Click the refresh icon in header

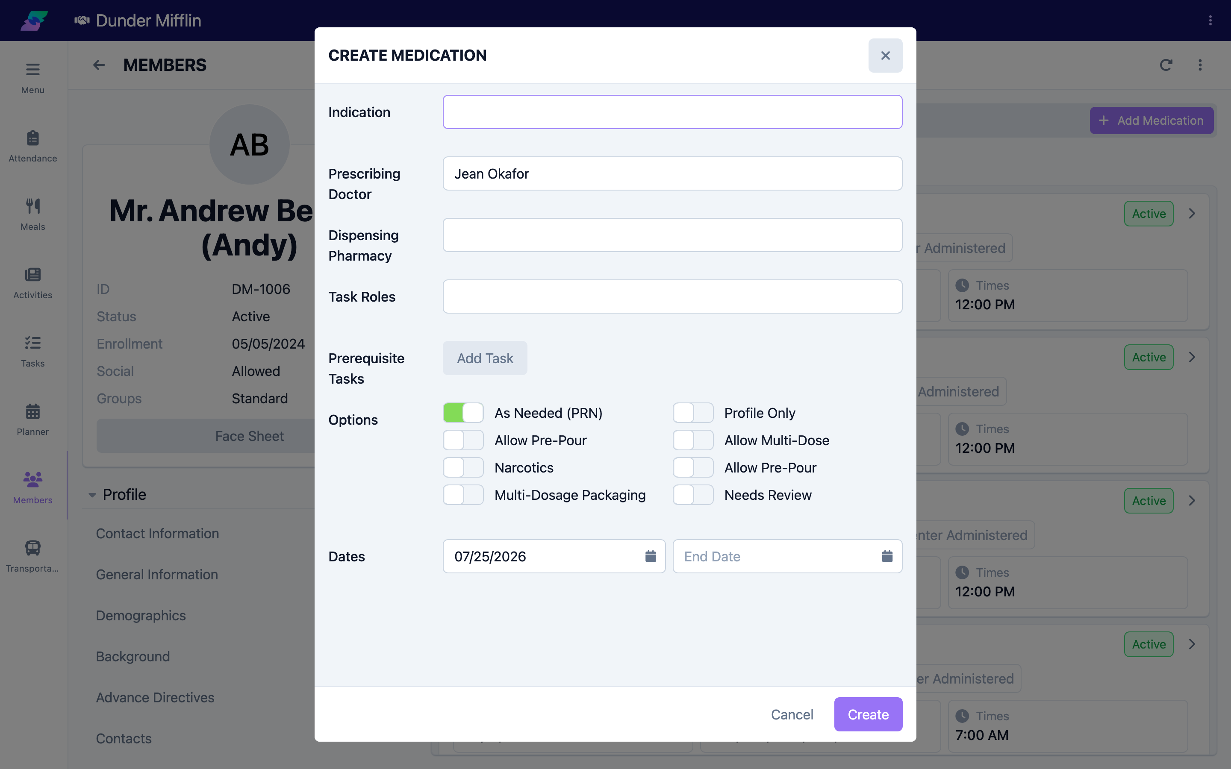(1166, 65)
